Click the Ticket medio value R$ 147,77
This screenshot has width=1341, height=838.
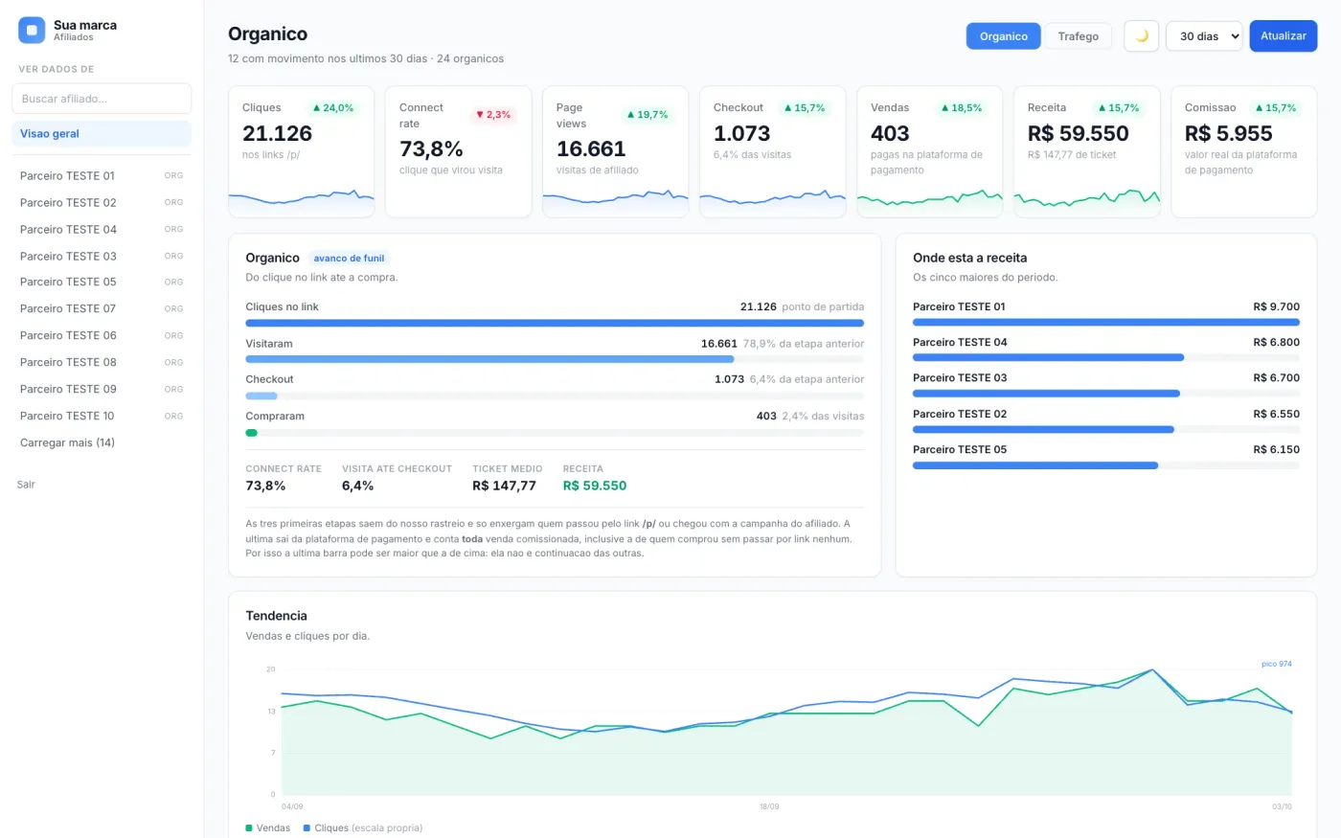click(504, 487)
